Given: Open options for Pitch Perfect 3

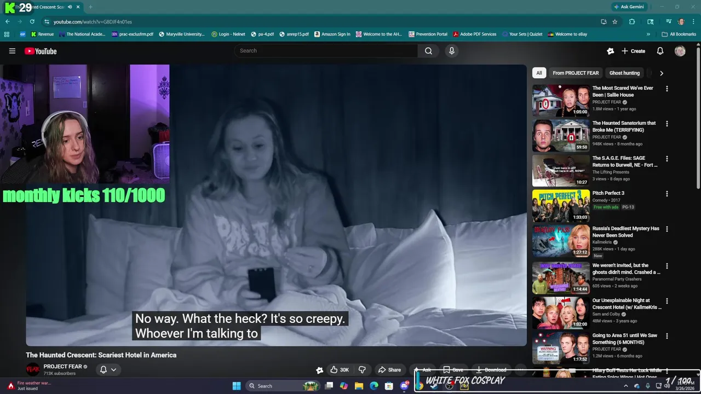Looking at the screenshot, I should 666,194.
